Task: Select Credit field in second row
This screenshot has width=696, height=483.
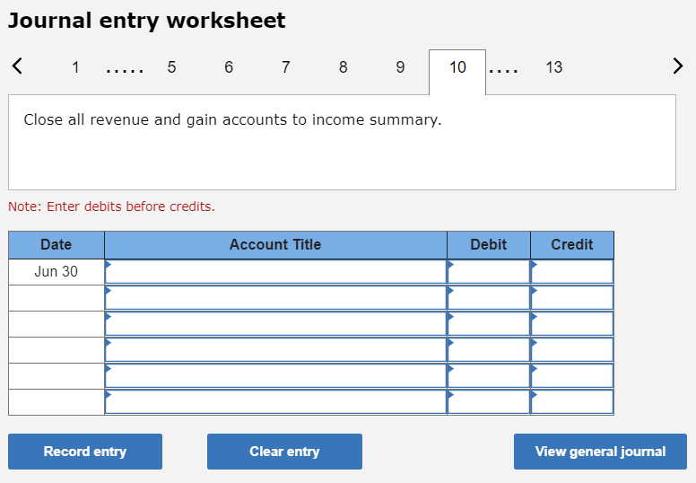Action: (x=572, y=298)
